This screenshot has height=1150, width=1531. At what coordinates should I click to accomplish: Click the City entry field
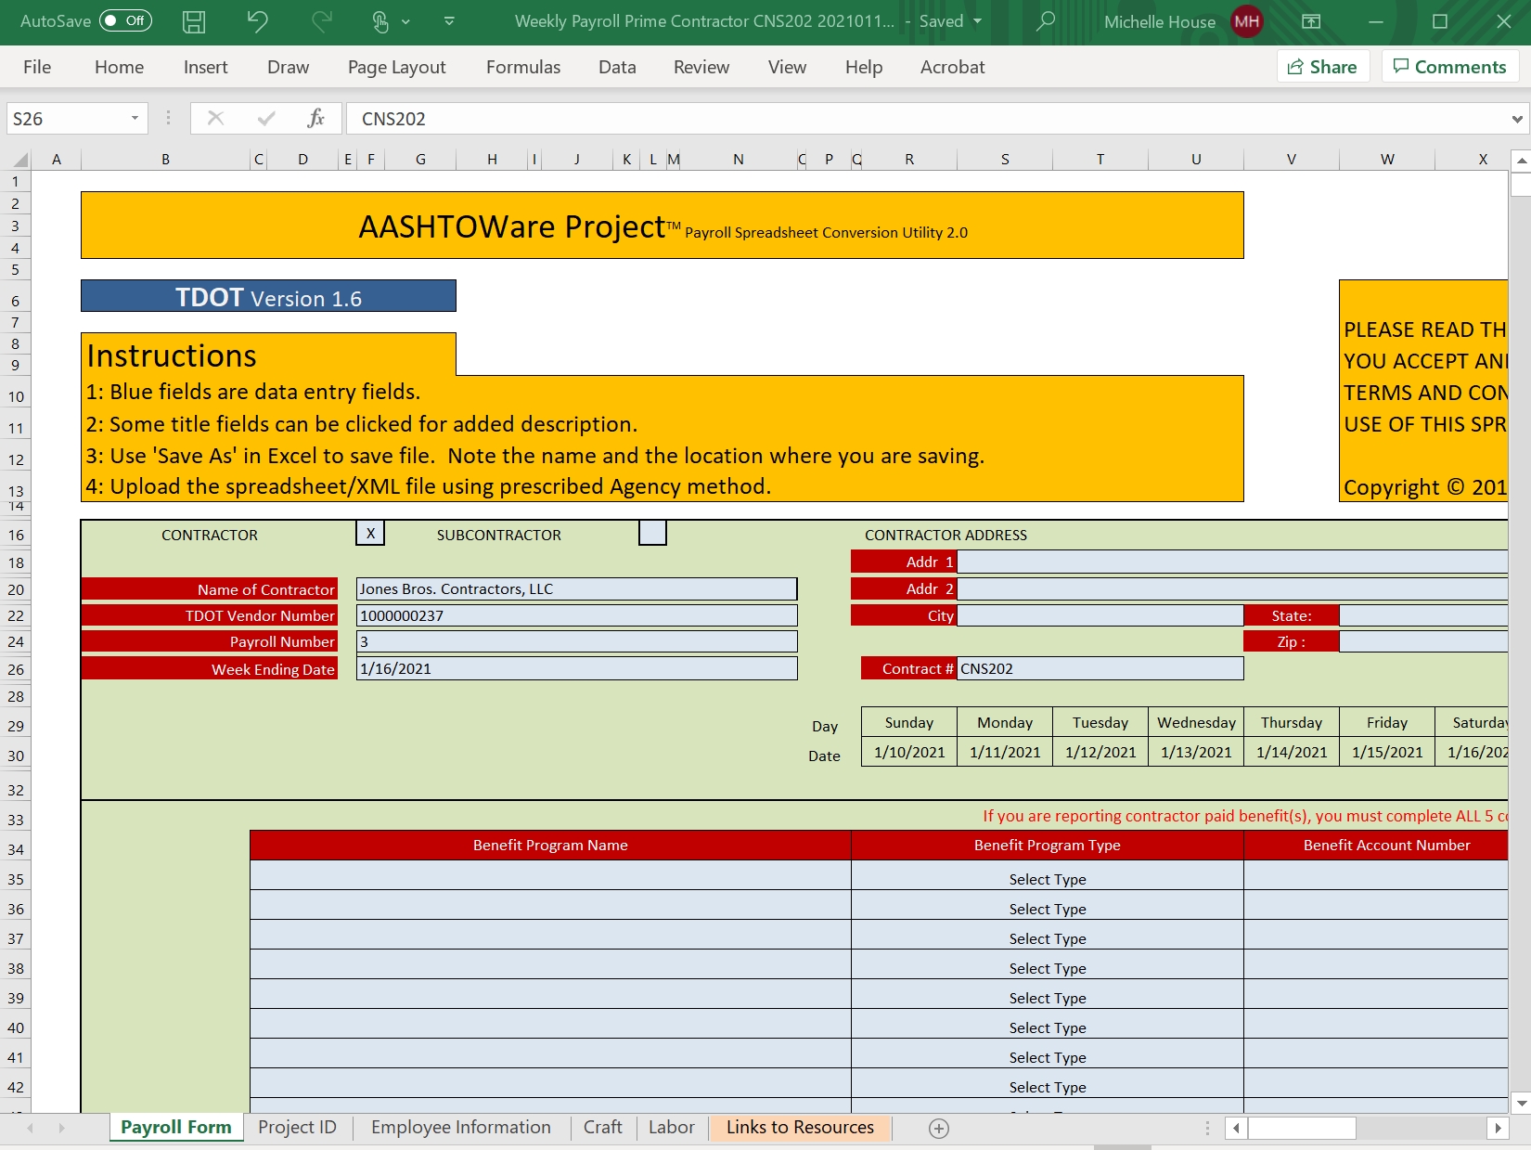coord(1100,615)
